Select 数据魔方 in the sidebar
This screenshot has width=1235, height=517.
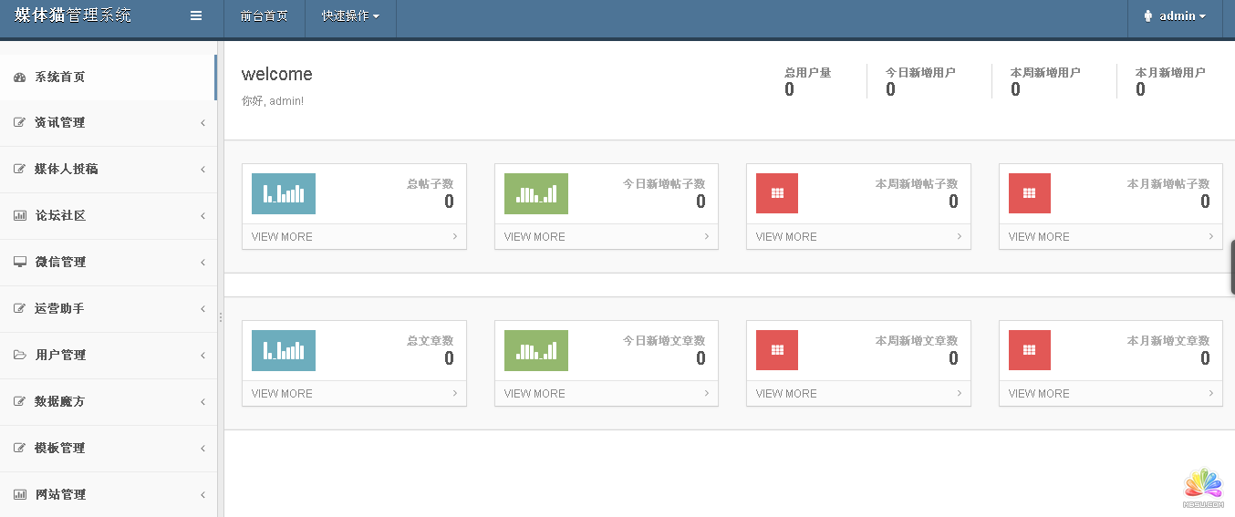click(60, 401)
